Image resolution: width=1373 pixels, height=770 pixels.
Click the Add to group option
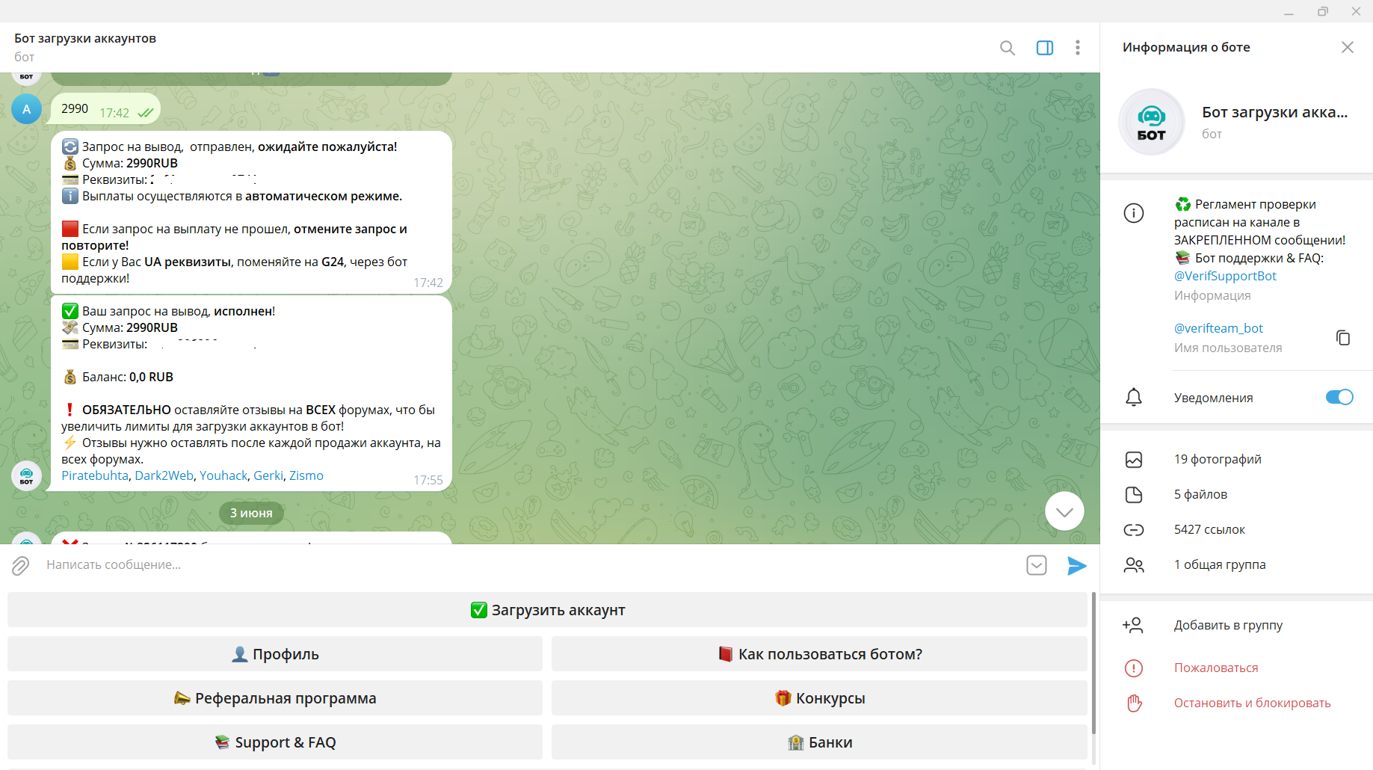pos(1227,625)
